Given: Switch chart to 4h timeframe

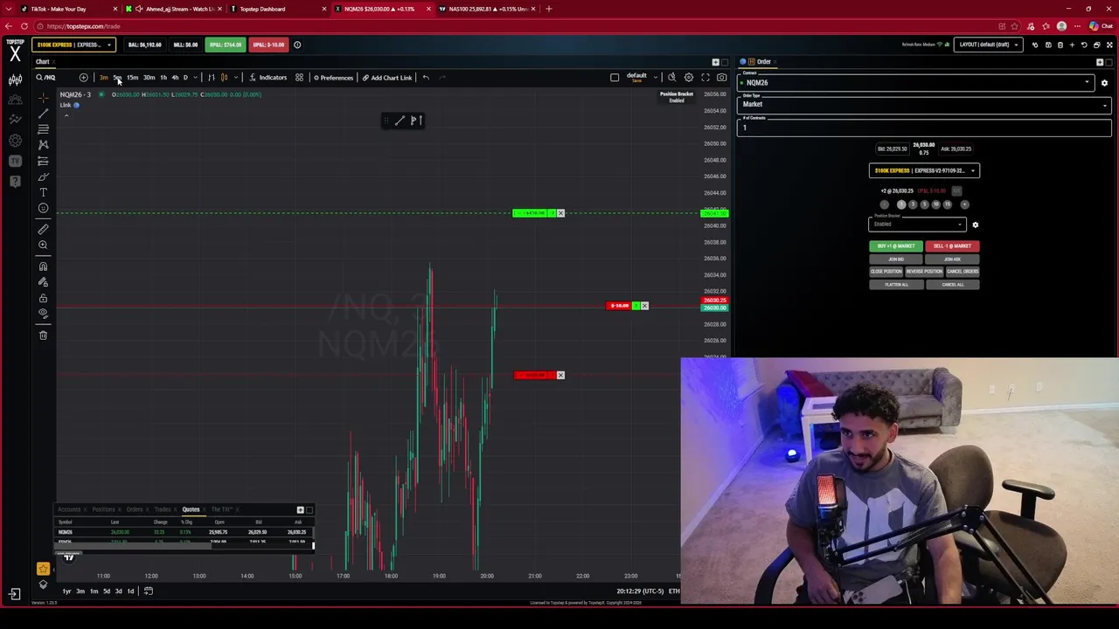Looking at the screenshot, I should click(x=175, y=78).
